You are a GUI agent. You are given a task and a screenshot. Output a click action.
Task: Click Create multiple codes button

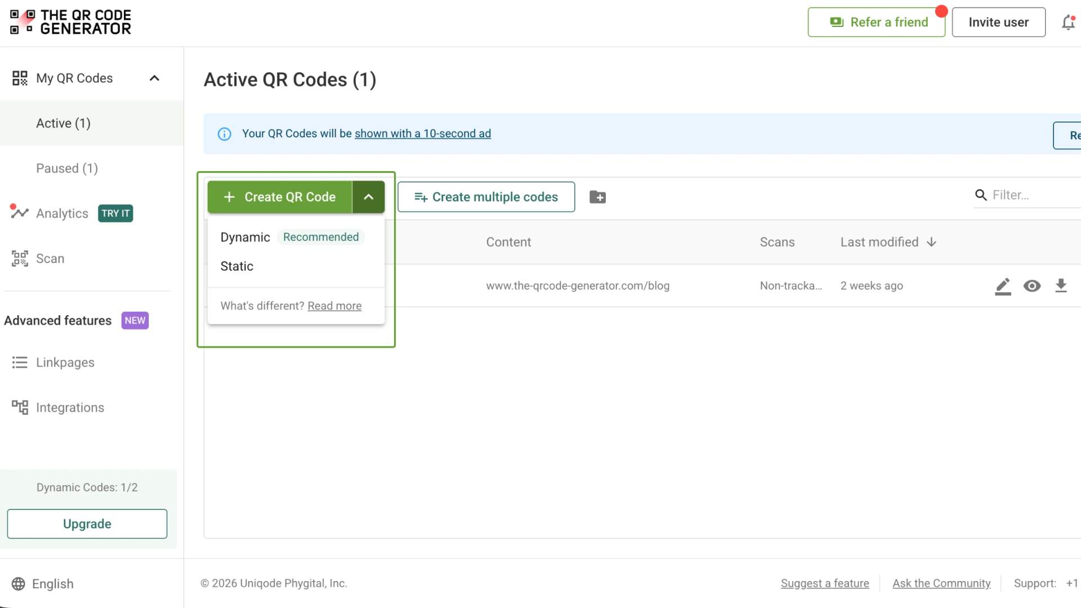click(486, 197)
